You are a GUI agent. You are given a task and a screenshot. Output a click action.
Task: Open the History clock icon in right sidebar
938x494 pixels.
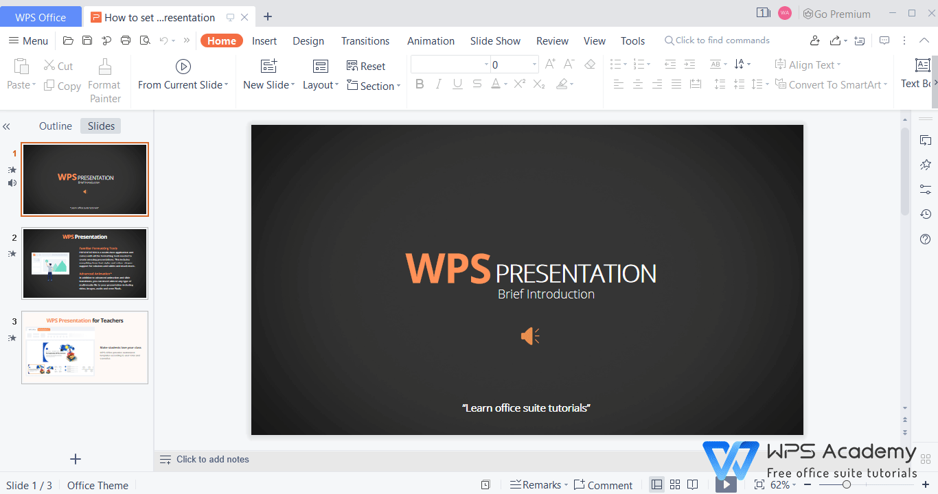(926, 215)
